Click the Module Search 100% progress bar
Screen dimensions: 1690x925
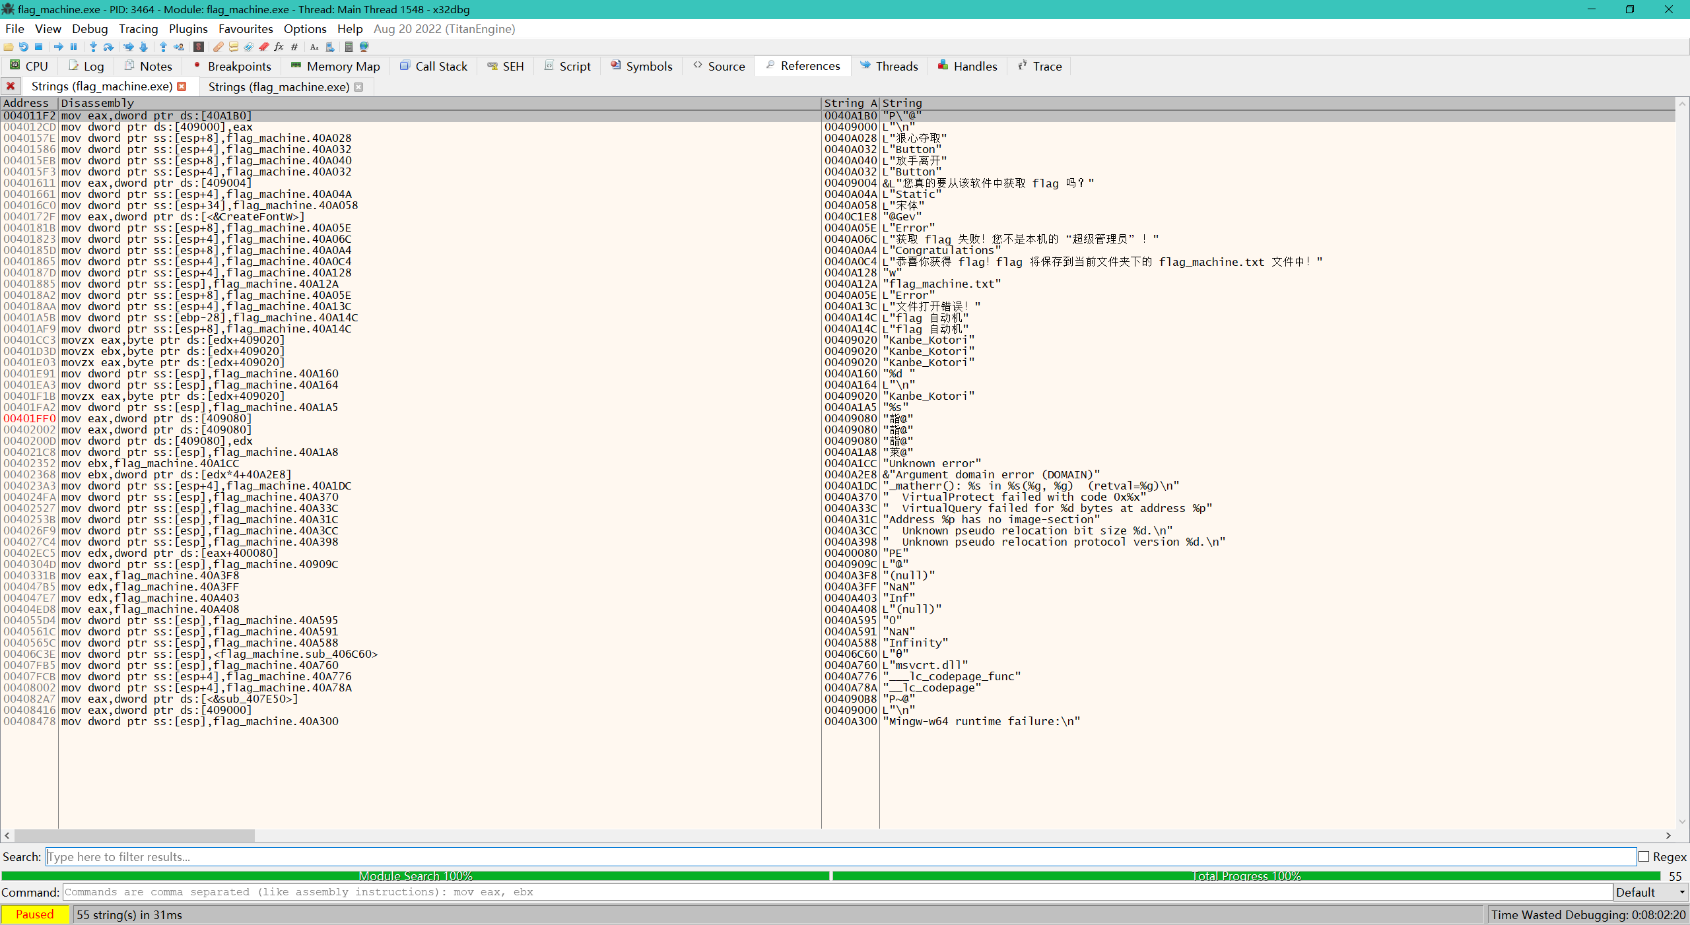point(415,876)
